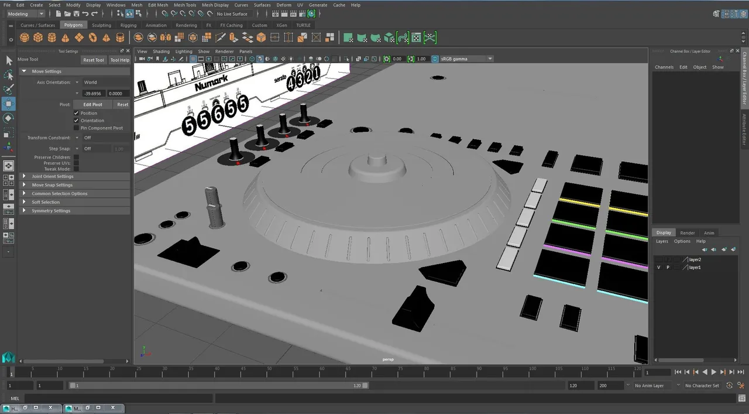The image size is (749, 414).
Task: Toggle visibility box for layer2
Action: click(x=658, y=259)
